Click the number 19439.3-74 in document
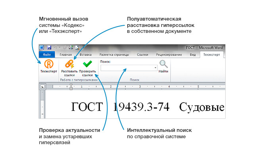The image size is (257, 162). tap(141, 107)
